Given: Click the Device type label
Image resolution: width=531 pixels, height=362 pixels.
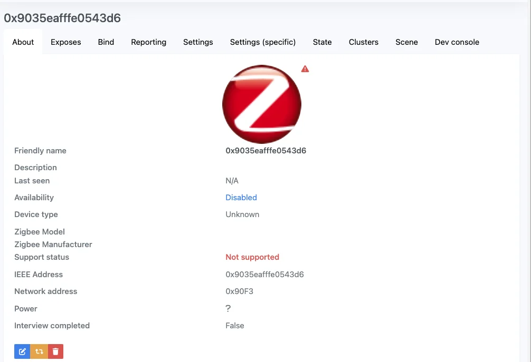Looking at the screenshot, I should pyautogui.click(x=36, y=214).
